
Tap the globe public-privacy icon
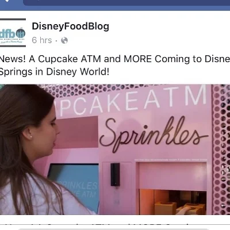coord(64,40)
